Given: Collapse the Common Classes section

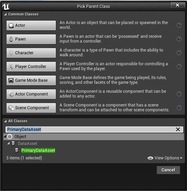Looking at the screenshot, I should tap(5, 14).
